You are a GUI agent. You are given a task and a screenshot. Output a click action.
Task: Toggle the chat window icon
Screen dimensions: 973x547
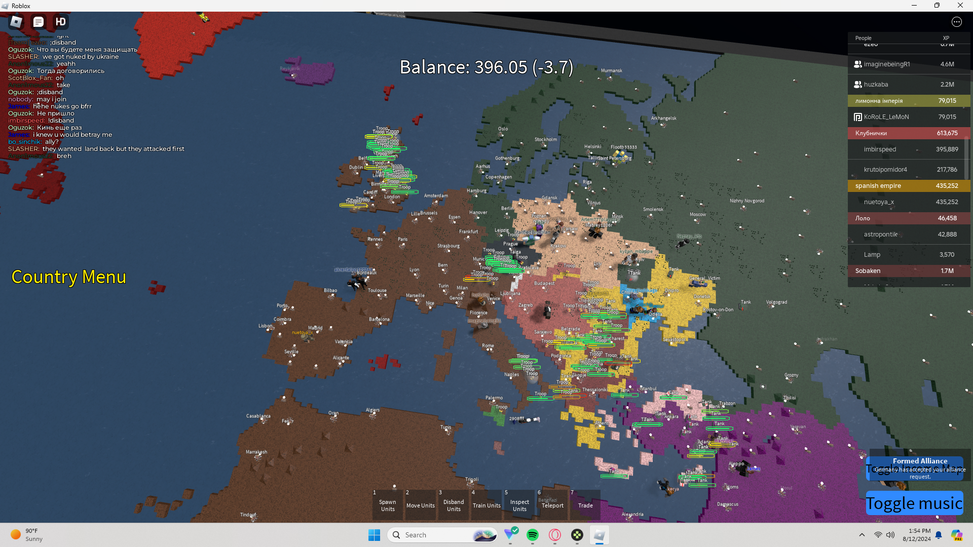39,22
